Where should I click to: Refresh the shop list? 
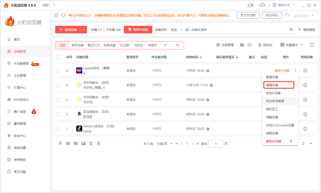click(312, 45)
